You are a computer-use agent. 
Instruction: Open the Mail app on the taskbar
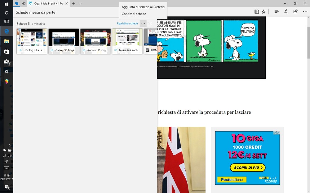coord(7,62)
